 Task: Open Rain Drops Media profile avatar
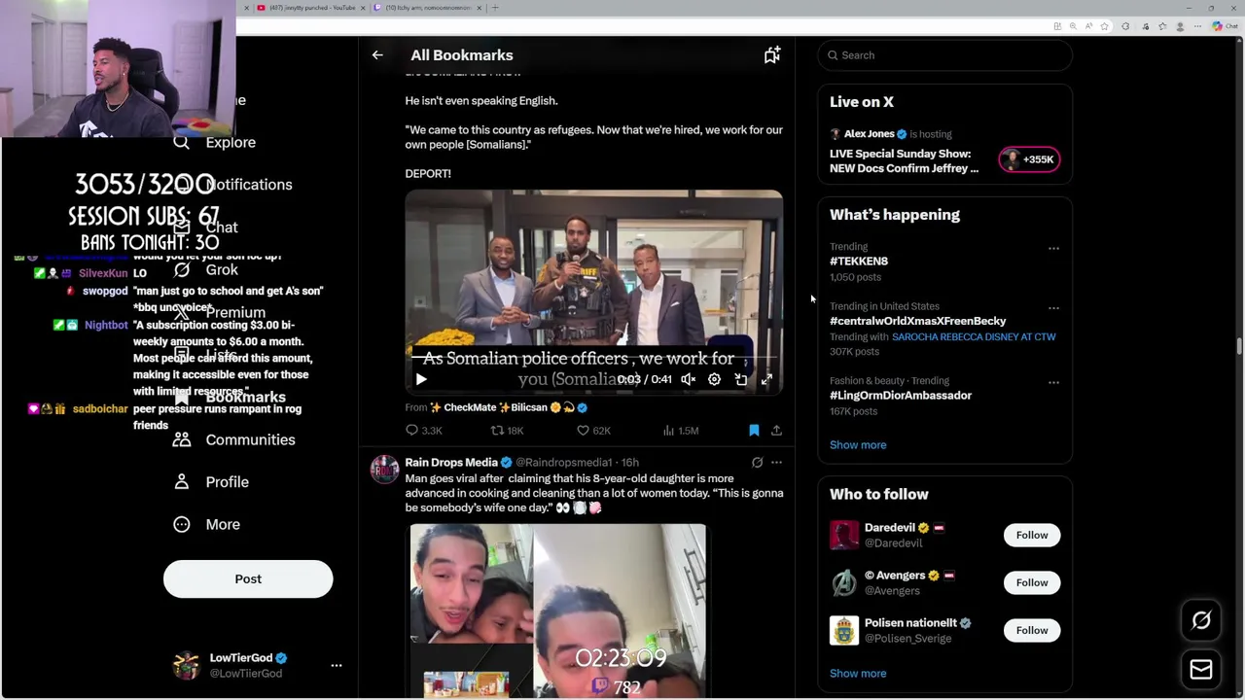384,469
